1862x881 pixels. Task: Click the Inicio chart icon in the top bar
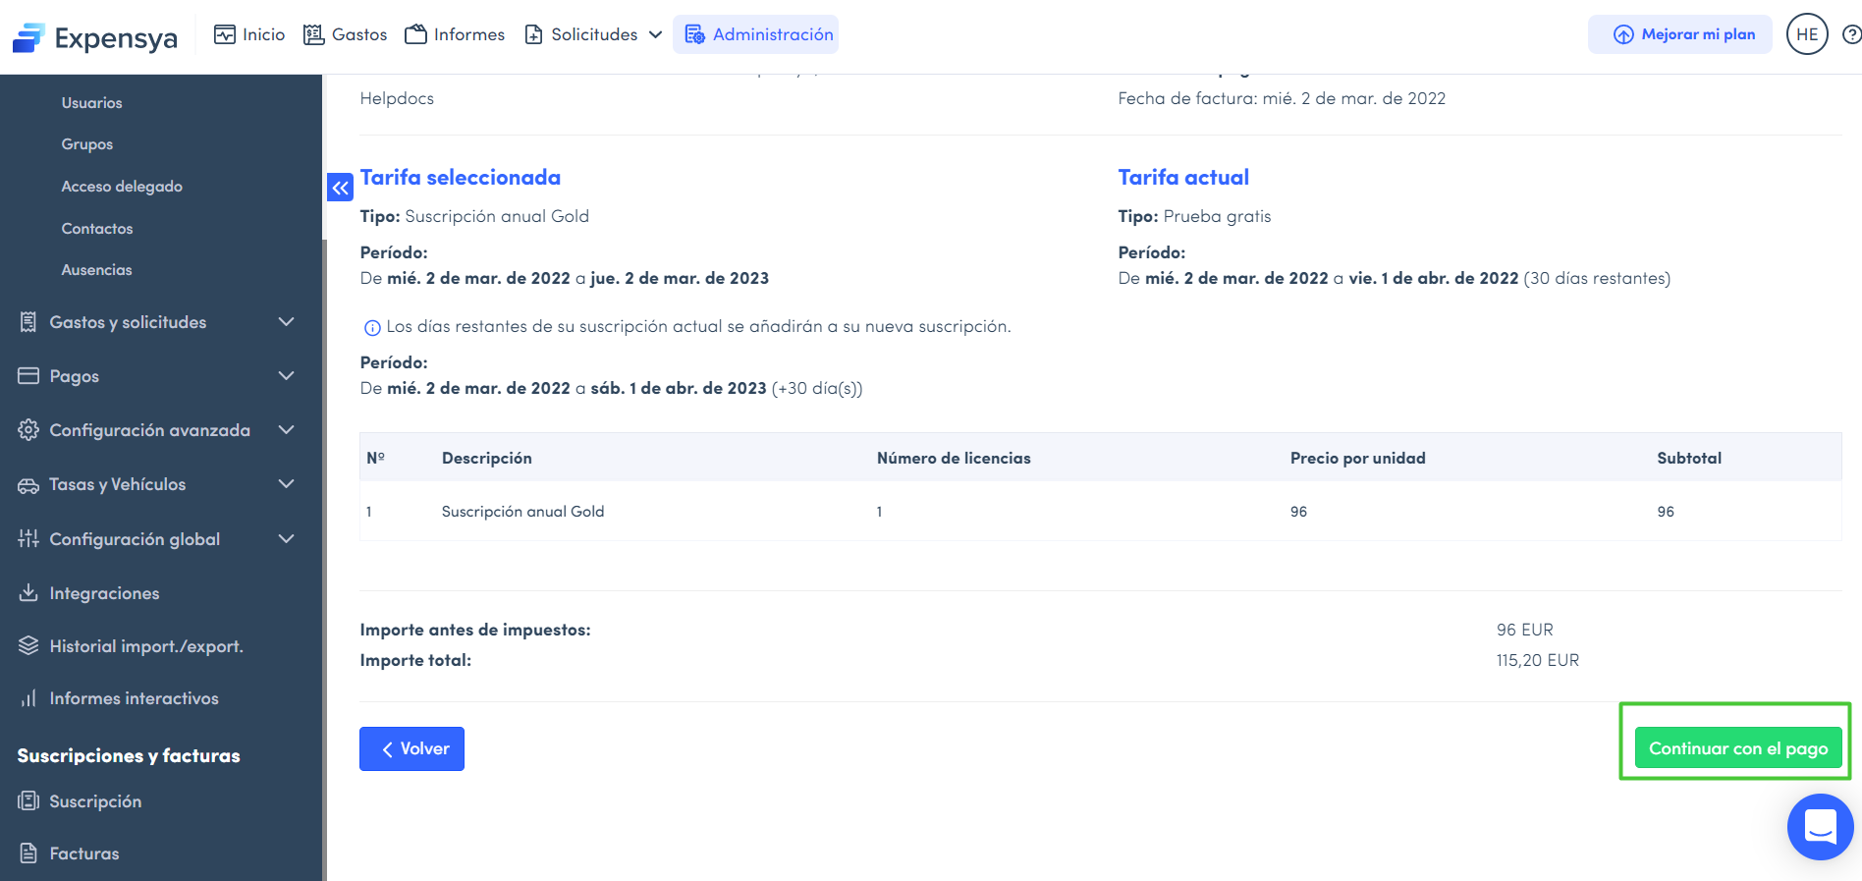tap(225, 34)
